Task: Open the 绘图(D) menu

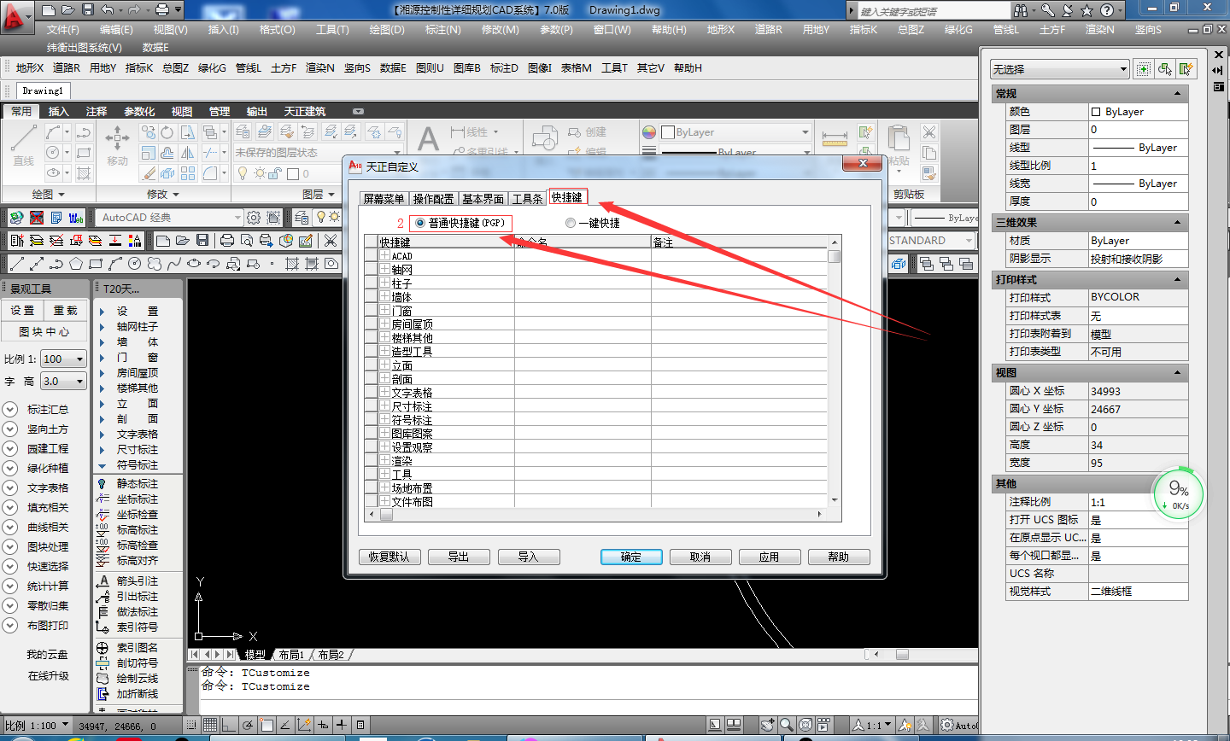Action: click(387, 29)
